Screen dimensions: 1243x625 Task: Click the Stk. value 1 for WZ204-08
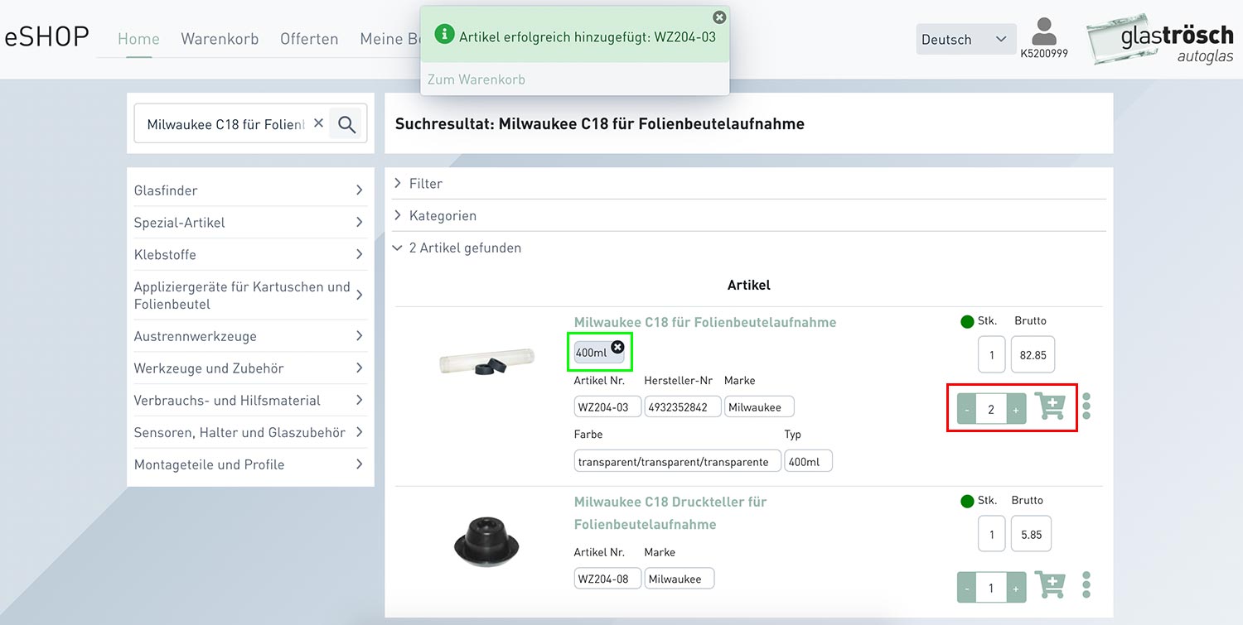(x=992, y=535)
